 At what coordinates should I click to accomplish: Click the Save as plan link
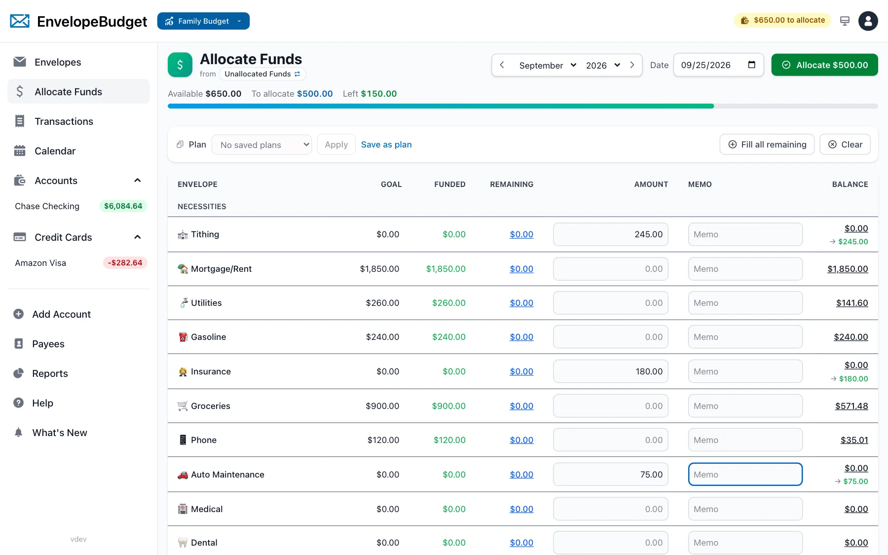click(x=386, y=145)
